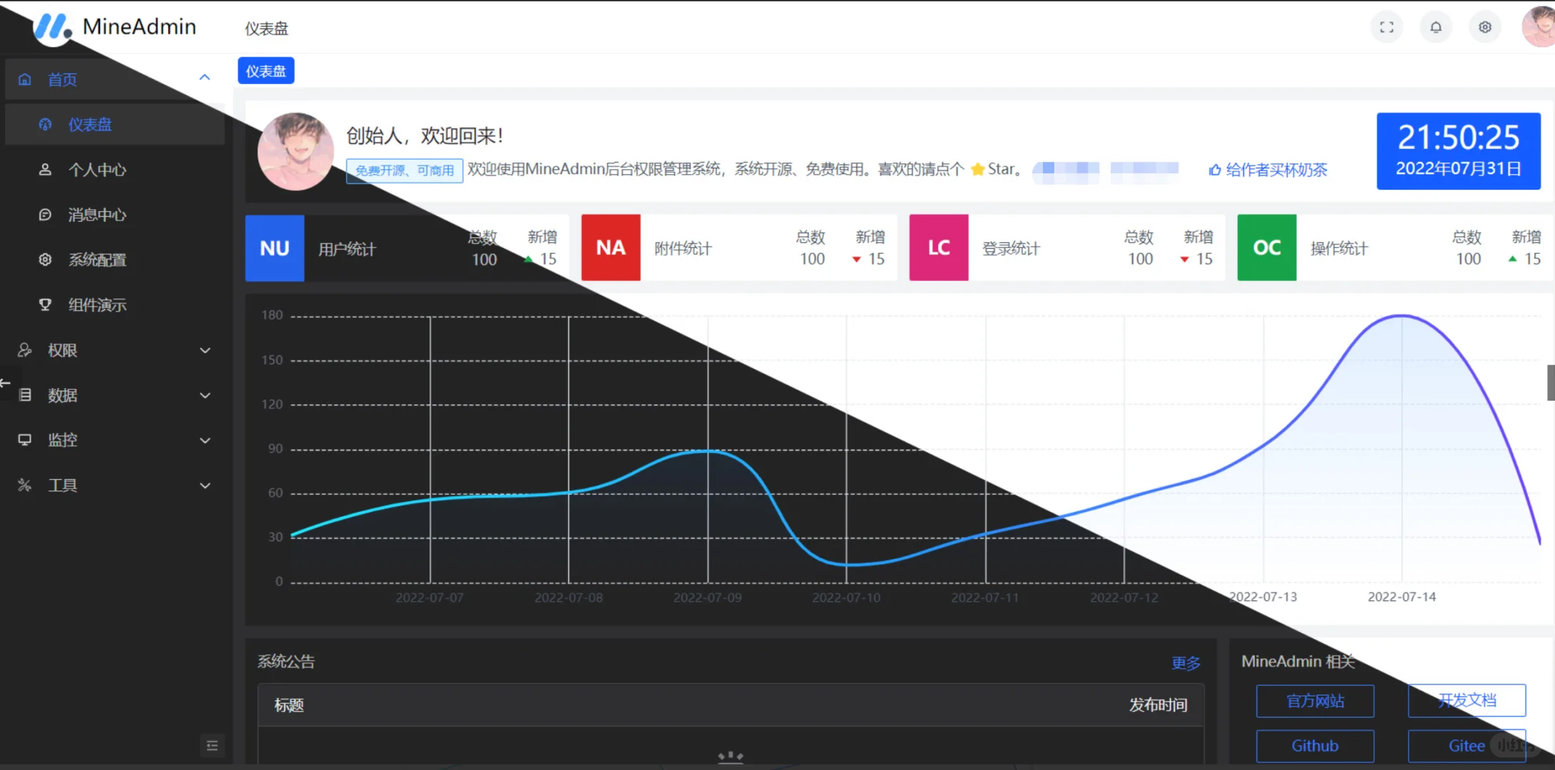This screenshot has width=1555, height=770.
Task: Visit Github via the Github button
Action: 1315,746
